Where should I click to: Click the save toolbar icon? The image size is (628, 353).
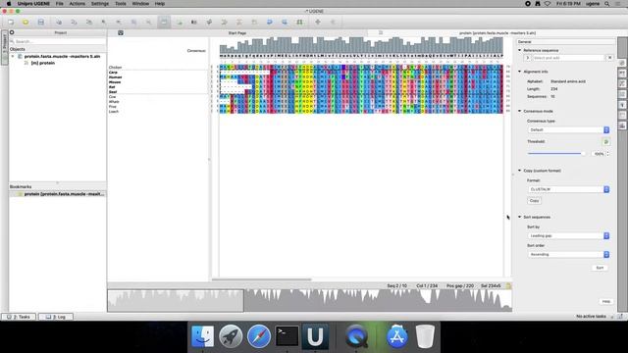[x=41, y=22]
